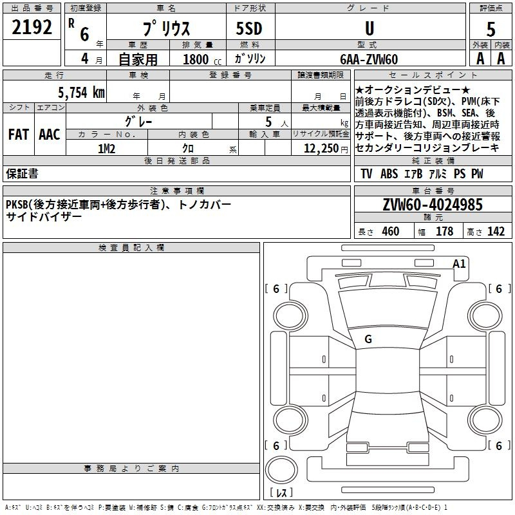This screenshot has height=515, width=515.
Task: Click the registration month 4 月
Action: point(91,59)
